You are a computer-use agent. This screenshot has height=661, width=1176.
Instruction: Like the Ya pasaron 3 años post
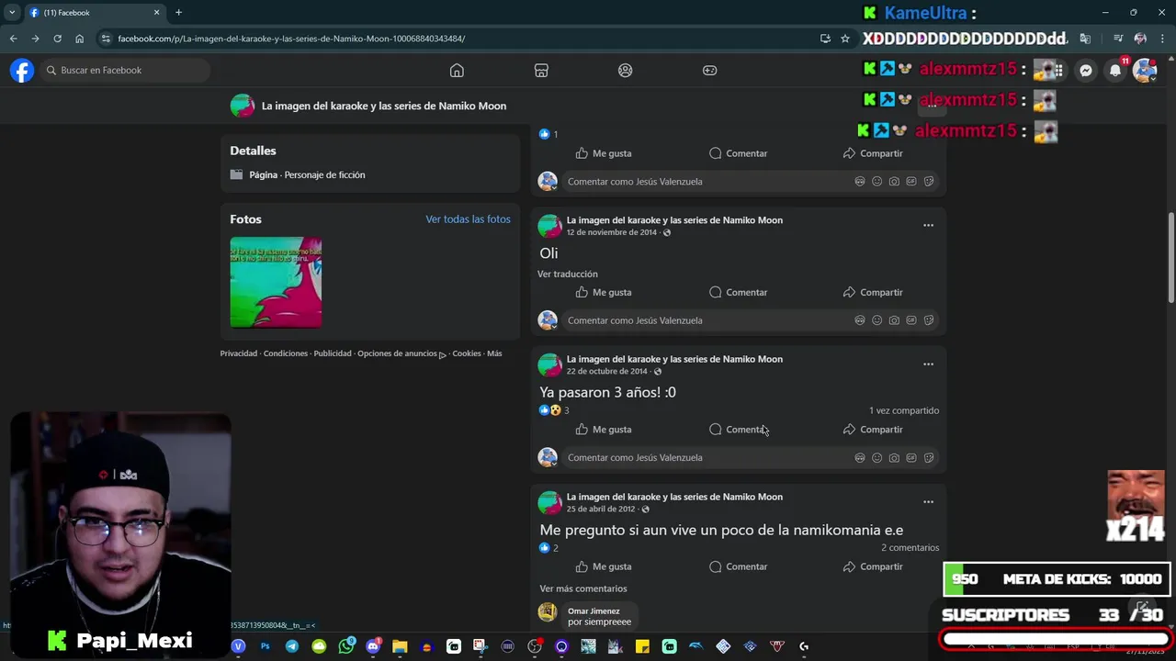point(604,430)
